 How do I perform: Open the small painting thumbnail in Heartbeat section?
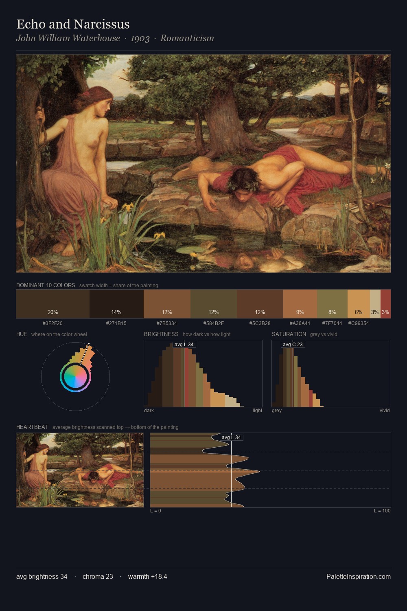pos(80,470)
